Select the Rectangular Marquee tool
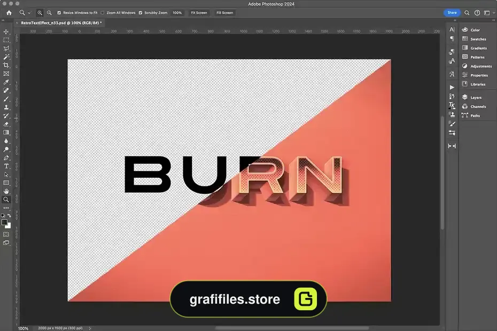 [6, 40]
